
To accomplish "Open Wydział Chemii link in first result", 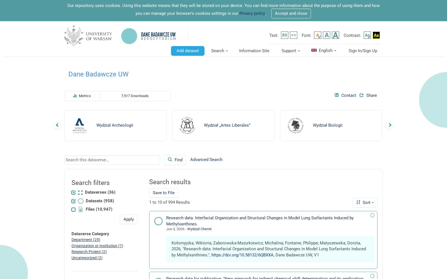I will pos(199,229).
